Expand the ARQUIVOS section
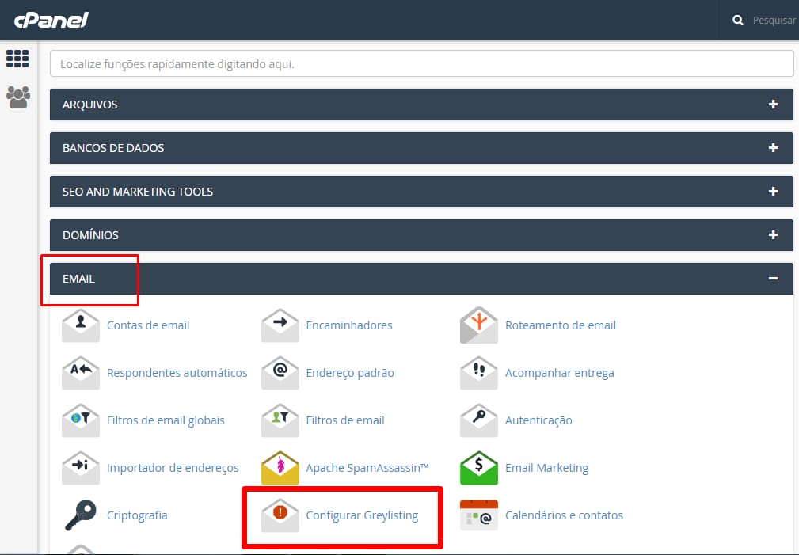 pyautogui.click(x=773, y=105)
